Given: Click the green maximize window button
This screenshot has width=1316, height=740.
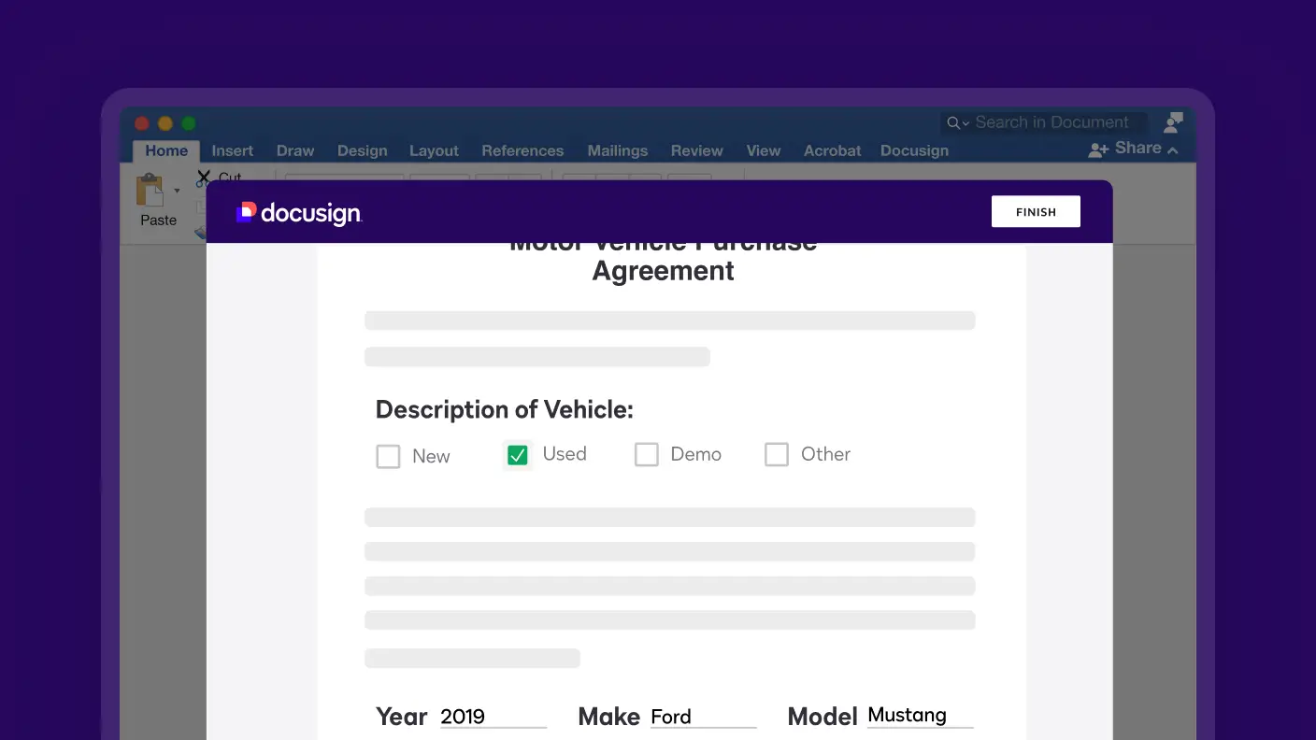Looking at the screenshot, I should click(x=189, y=123).
